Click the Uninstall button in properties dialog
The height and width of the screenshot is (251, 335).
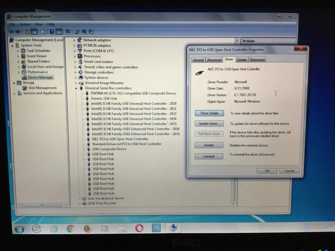208,156
